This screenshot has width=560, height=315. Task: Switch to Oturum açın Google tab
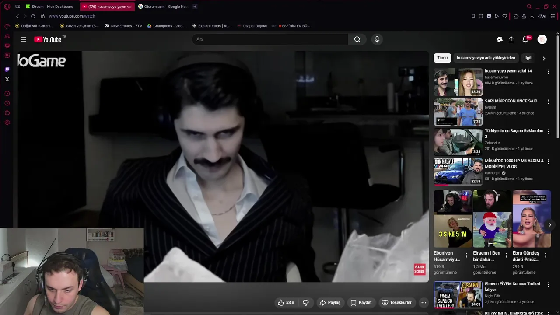click(163, 7)
